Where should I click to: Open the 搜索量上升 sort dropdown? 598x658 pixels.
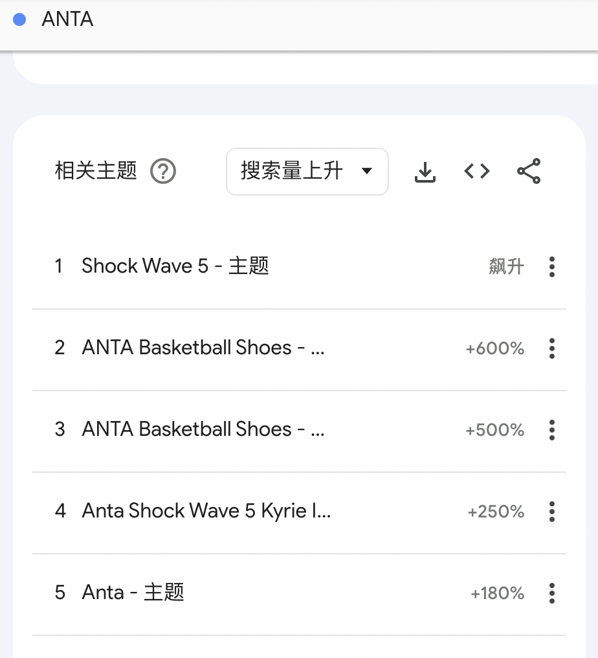coord(307,172)
